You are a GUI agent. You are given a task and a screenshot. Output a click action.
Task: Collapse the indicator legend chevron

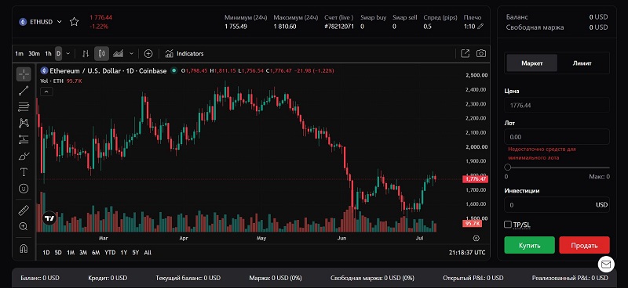click(47, 92)
